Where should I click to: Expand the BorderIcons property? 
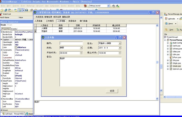pyautogui.click(x=1, y=32)
